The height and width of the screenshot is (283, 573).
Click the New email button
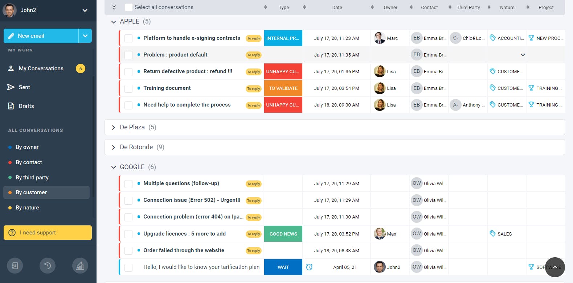pos(41,36)
